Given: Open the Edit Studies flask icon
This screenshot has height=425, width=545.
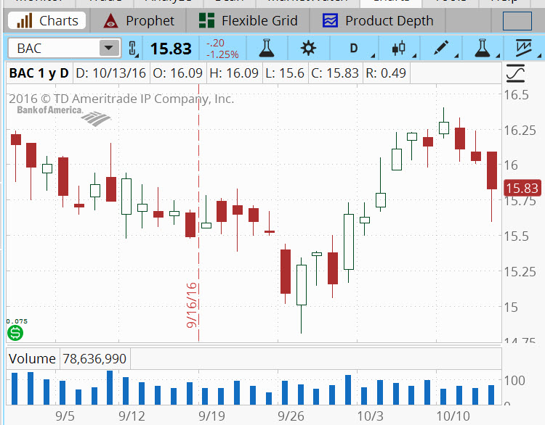Looking at the screenshot, I should 267,48.
